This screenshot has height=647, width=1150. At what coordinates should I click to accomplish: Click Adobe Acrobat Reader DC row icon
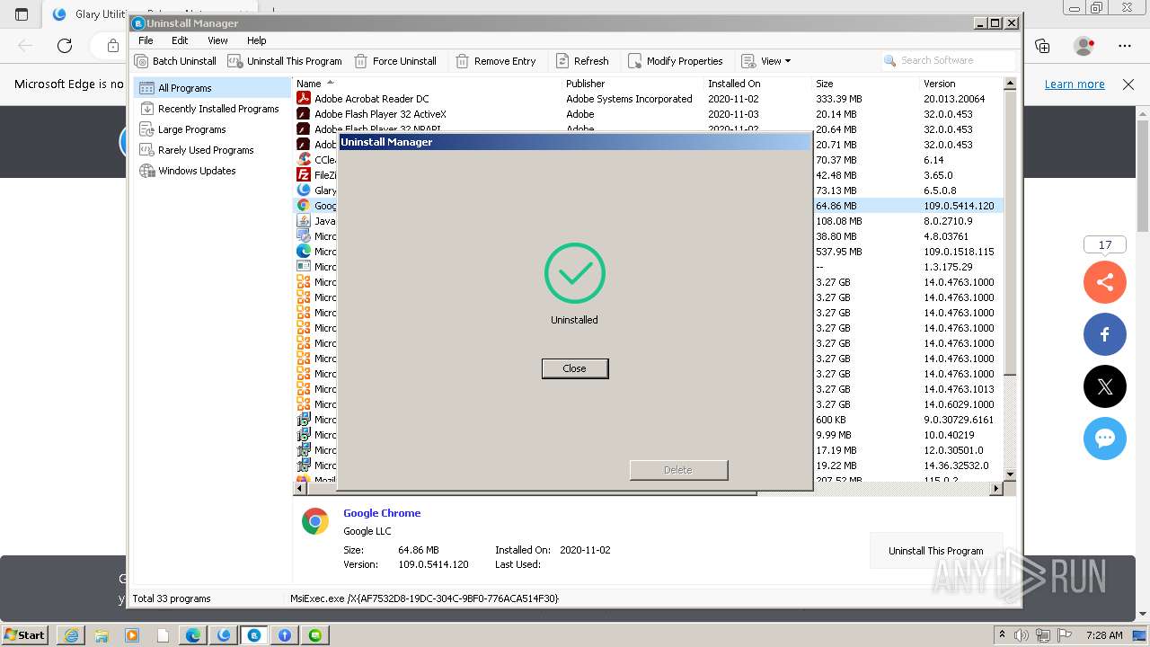tap(304, 99)
